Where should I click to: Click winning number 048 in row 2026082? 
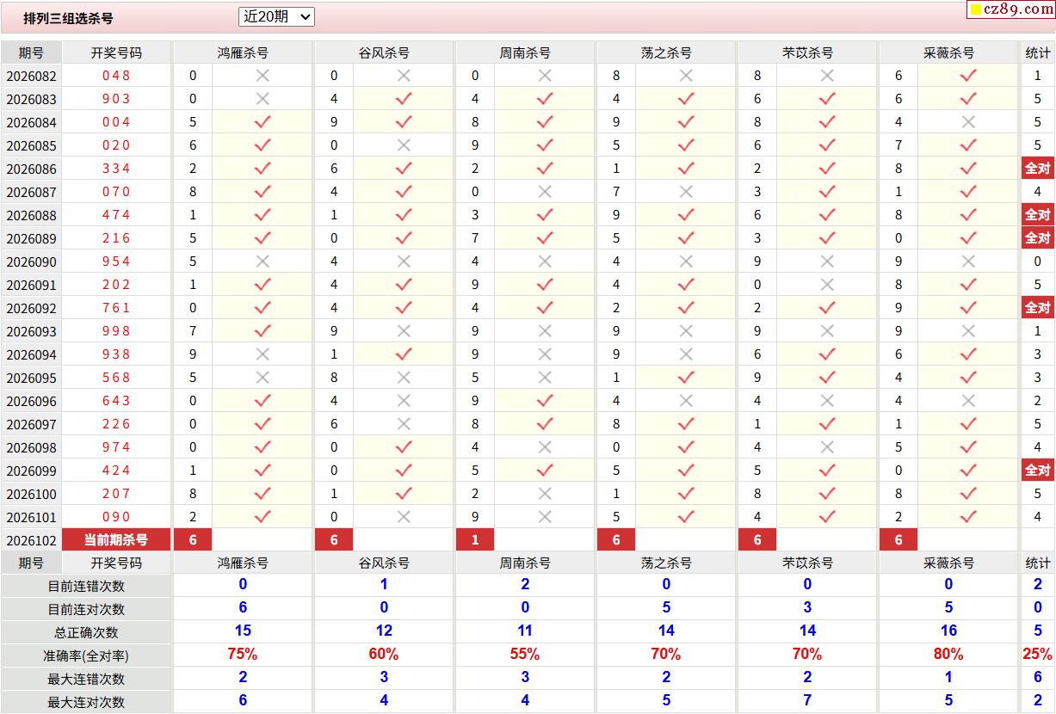pyautogui.click(x=116, y=76)
